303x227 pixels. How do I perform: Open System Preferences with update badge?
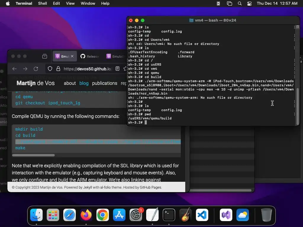(136, 215)
